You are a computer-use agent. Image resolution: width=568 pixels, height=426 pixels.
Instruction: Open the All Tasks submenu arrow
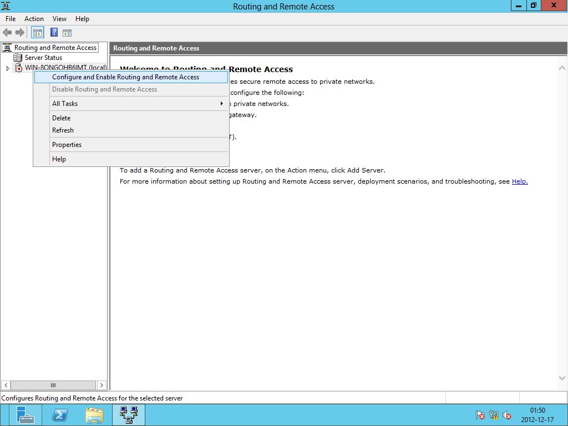point(221,104)
